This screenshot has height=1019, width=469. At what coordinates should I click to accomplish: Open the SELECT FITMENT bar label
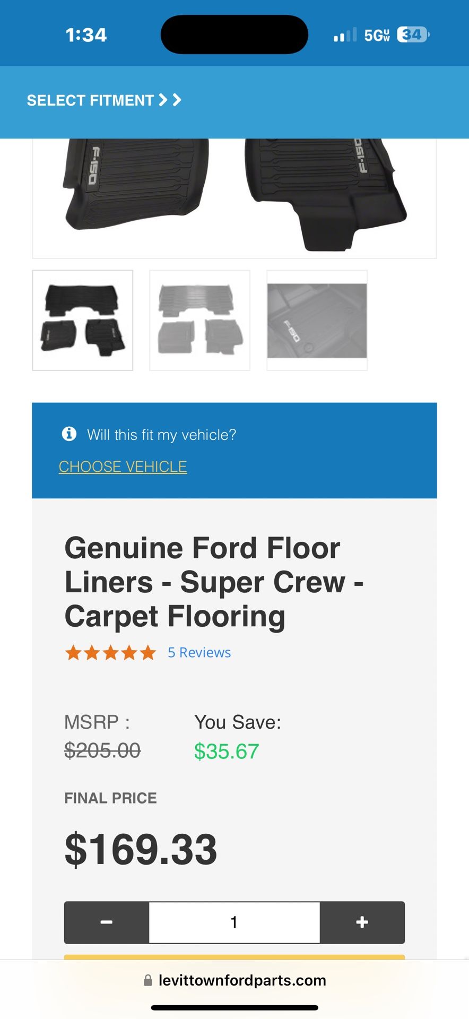click(90, 100)
